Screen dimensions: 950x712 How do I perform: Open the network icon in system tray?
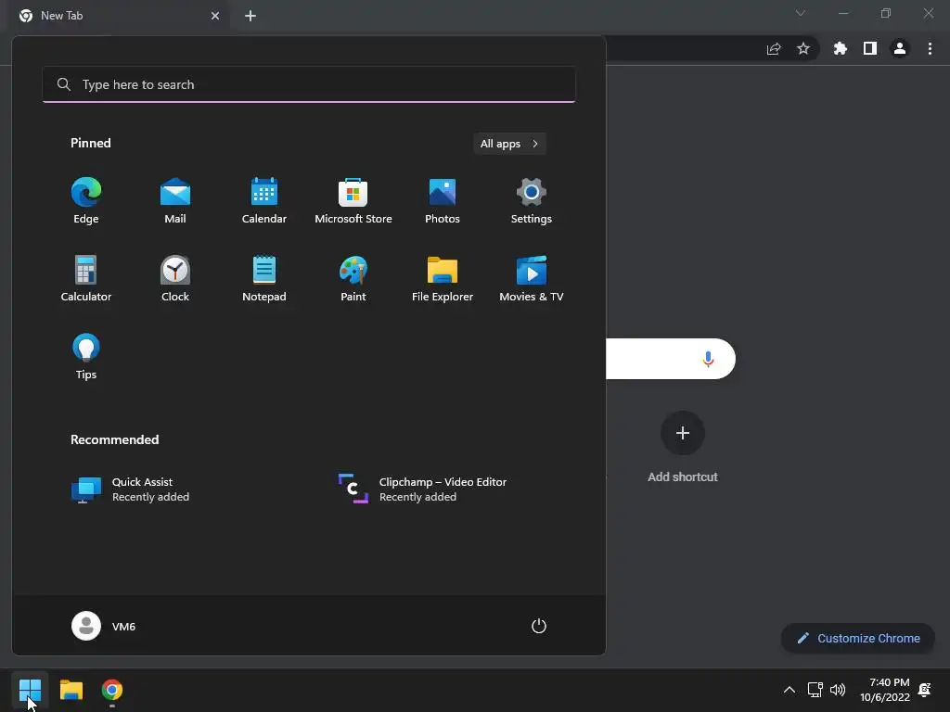coord(815,690)
